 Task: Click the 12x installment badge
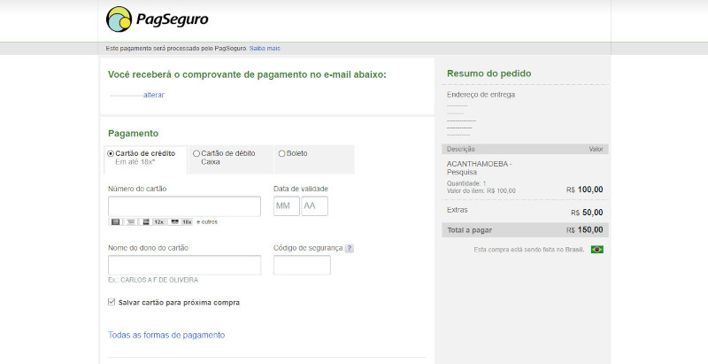pos(158,221)
